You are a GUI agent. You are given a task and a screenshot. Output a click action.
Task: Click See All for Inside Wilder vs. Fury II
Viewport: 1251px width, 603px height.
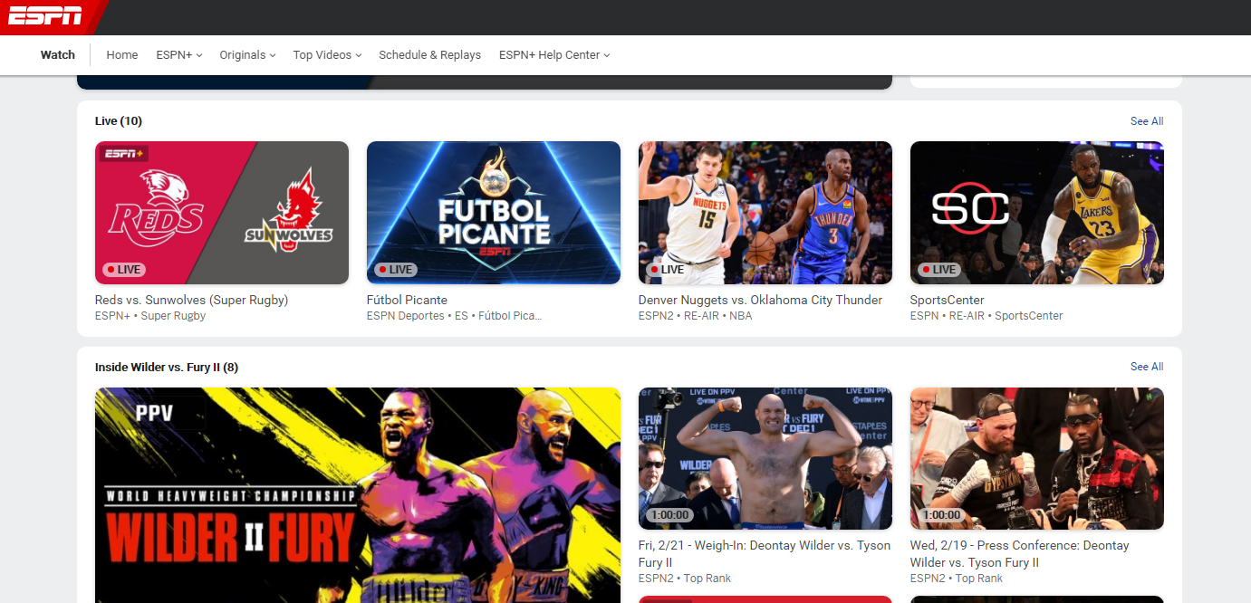[x=1146, y=367]
